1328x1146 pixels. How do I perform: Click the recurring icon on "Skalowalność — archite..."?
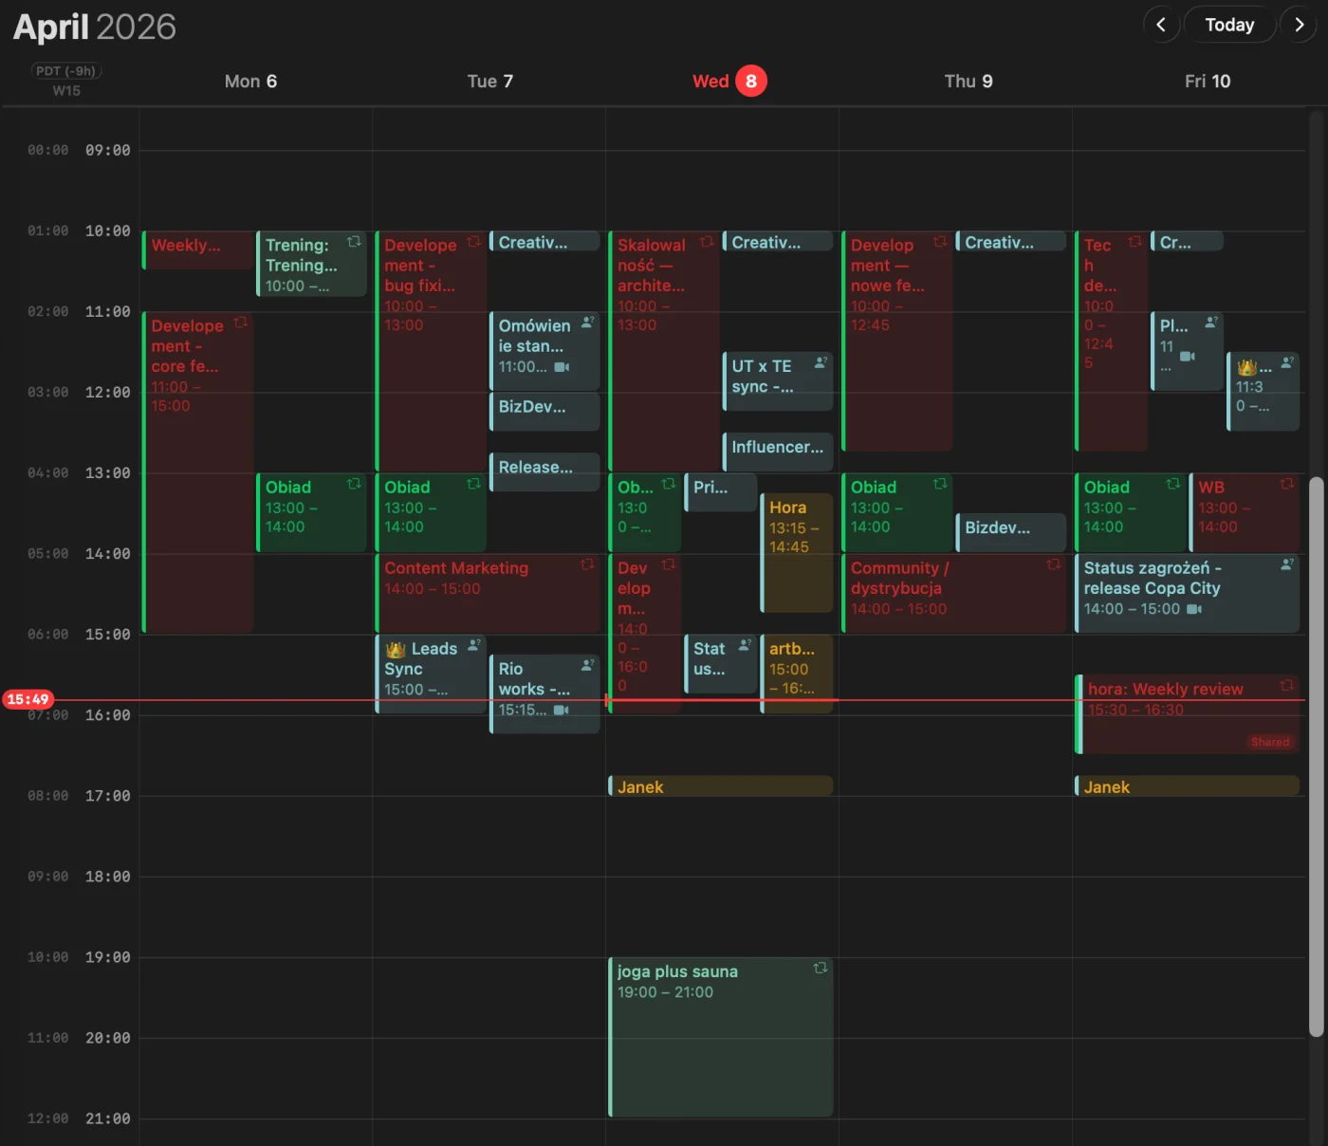706,242
